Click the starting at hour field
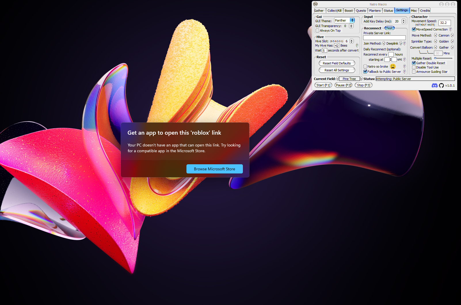Image resolution: width=461 pixels, height=305 pixels. point(387,60)
